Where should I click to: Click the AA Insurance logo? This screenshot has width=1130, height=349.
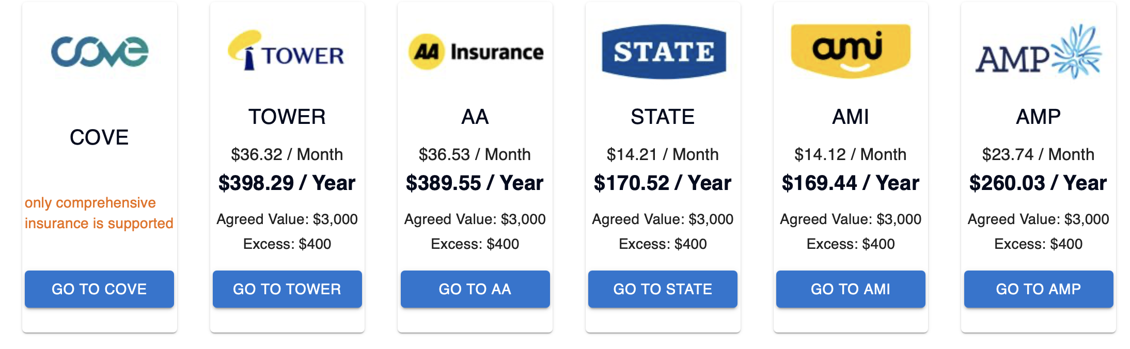tap(475, 51)
